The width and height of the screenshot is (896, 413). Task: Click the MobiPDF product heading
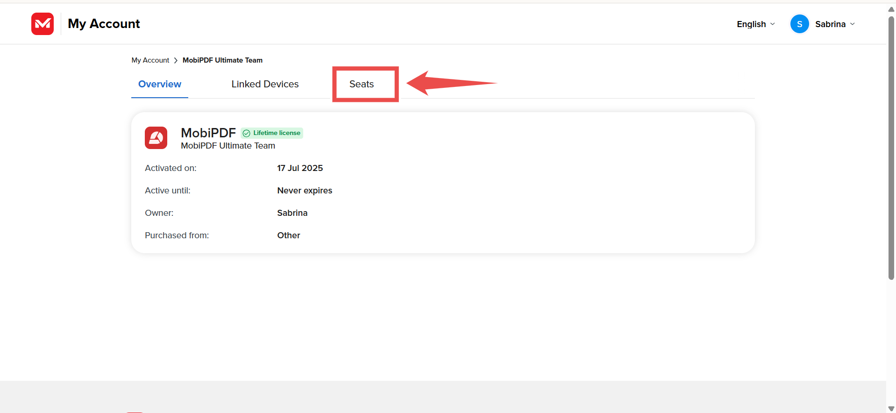pyautogui.click(x=208, y=133)
